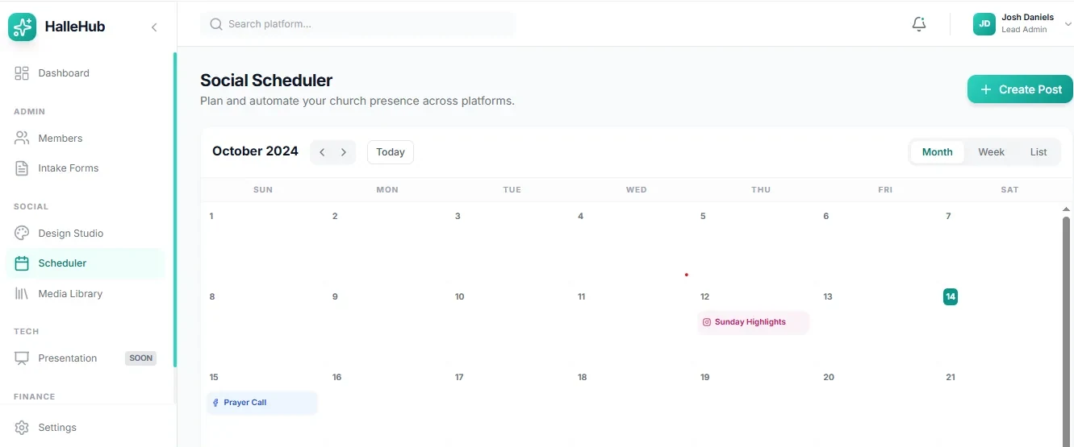Click the Design Studio palette icon
This screenshot has height=447, width=1074.
tap(22, 234)
